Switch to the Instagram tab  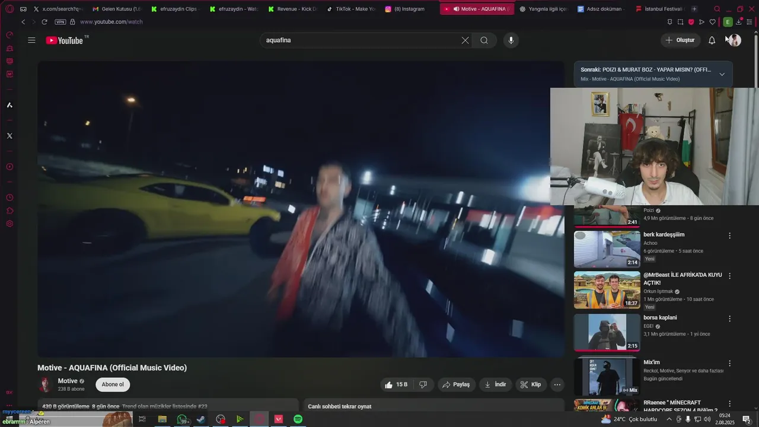coord(409,9)
